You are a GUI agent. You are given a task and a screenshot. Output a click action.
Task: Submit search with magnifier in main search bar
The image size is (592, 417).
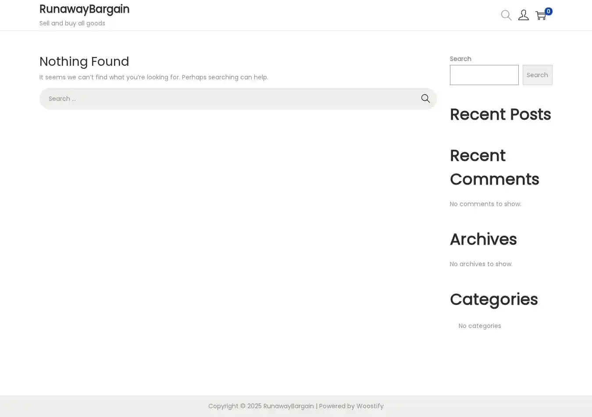[425, 99]
